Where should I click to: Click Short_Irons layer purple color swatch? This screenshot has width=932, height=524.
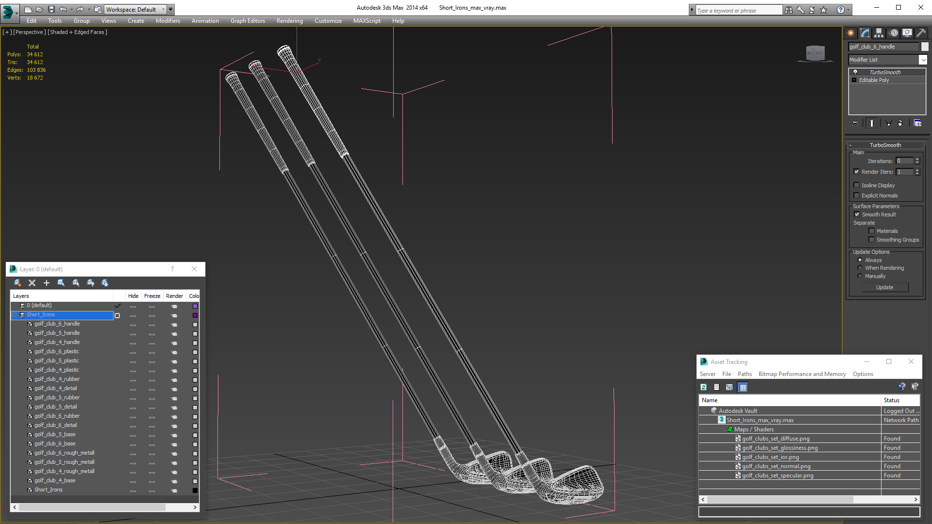tap(195, 315)
